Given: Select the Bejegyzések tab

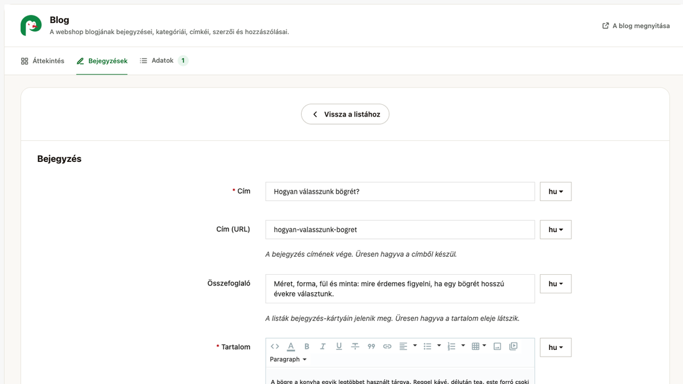Looking at the screenshot, I should tap(102, 61).
